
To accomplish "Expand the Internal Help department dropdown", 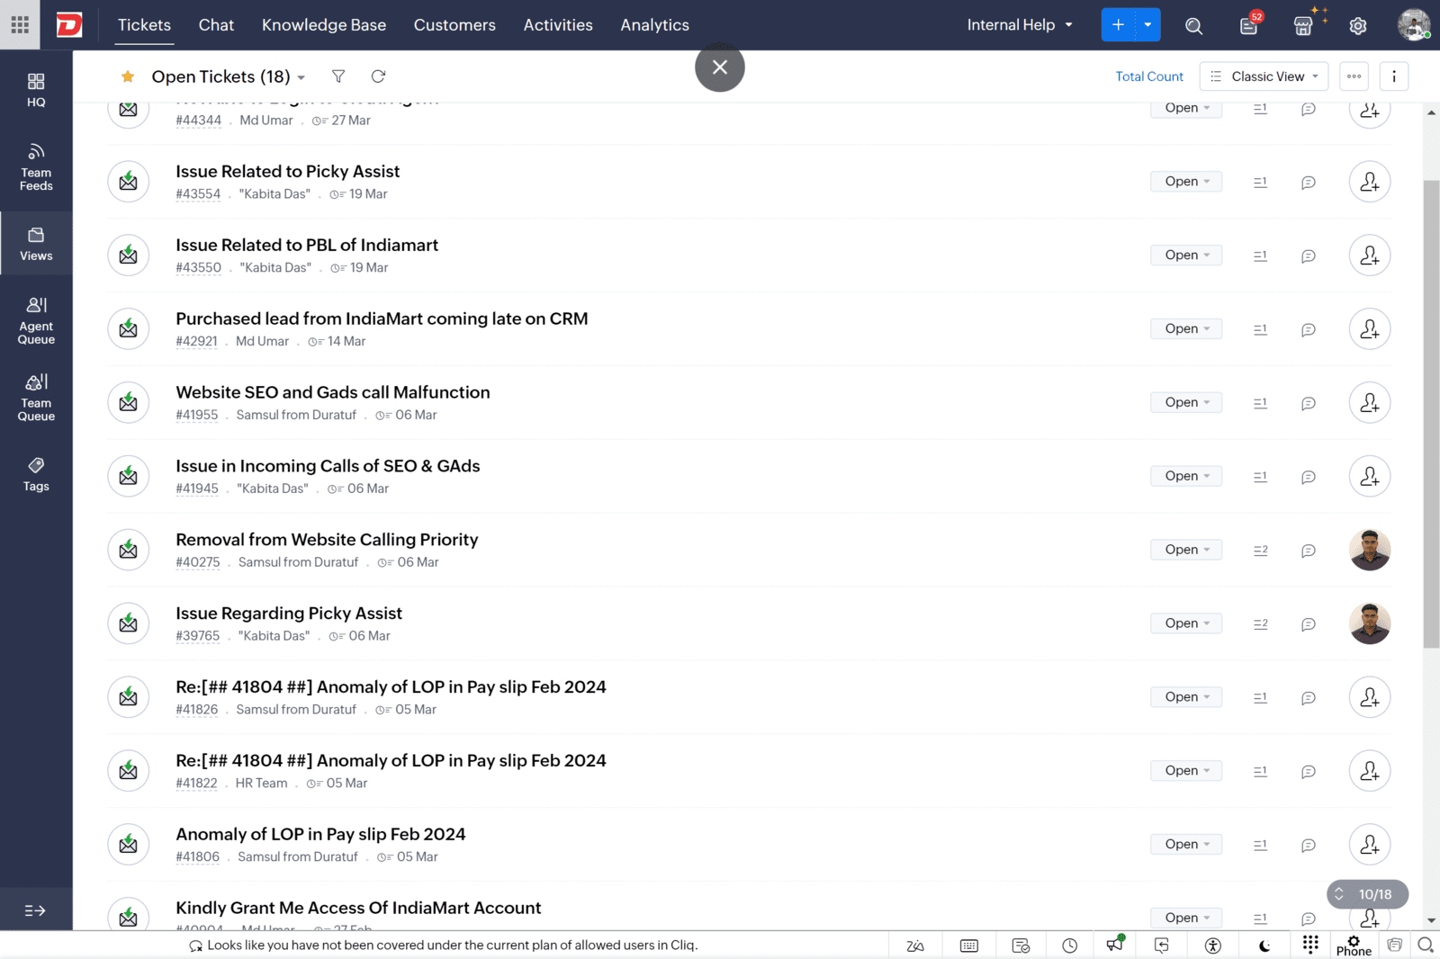I will (1020, 25).
